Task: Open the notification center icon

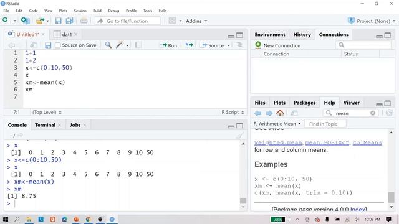Action: (x=388, y=219)
